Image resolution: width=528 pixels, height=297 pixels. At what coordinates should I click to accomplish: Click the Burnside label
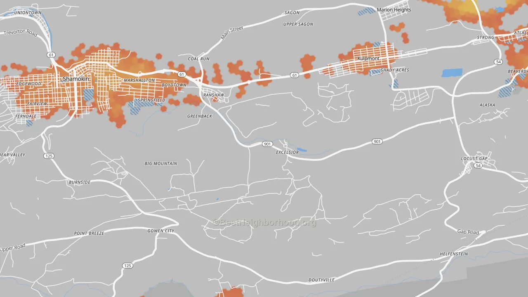(80, 182)
